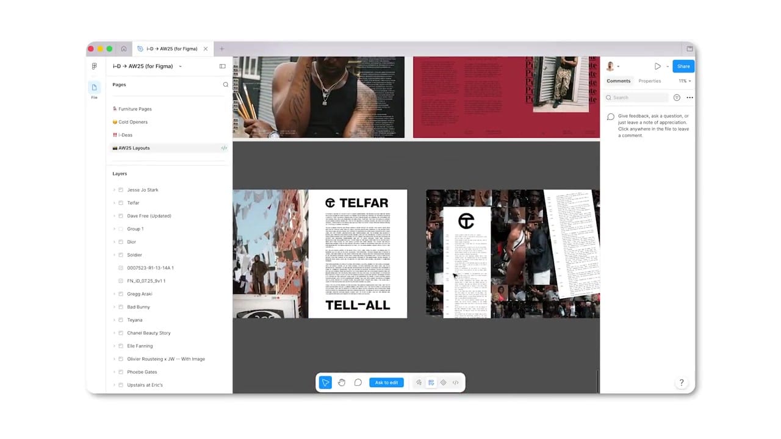Select the Dior layer name
Screen dimensions: 781x439
(131, 242)
